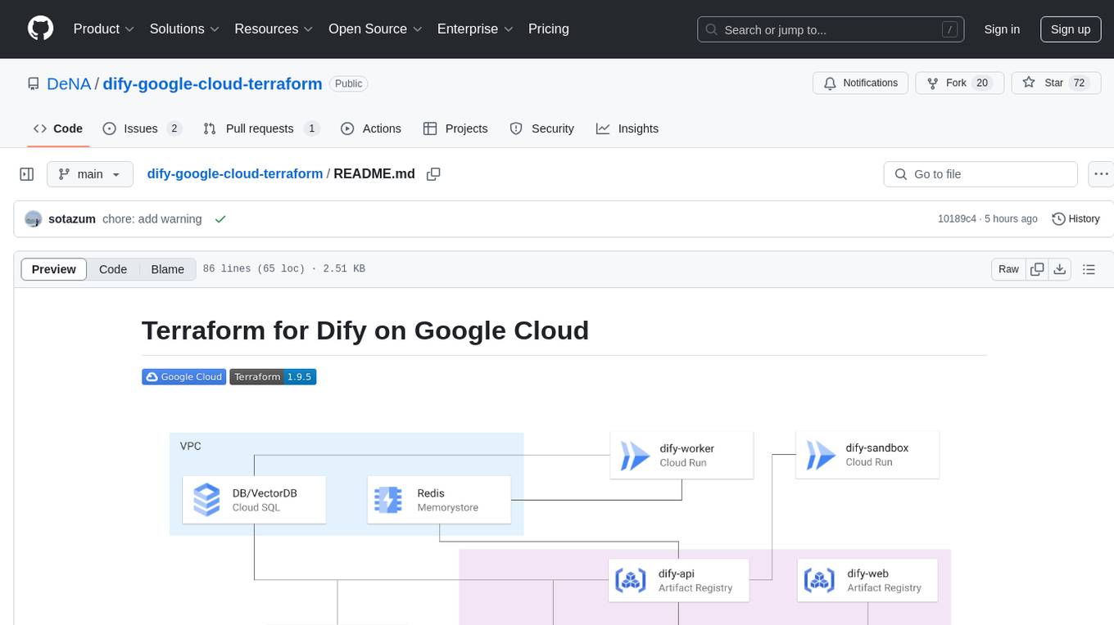Click the dify-api Artifact Registry icon

click(631, 580)
